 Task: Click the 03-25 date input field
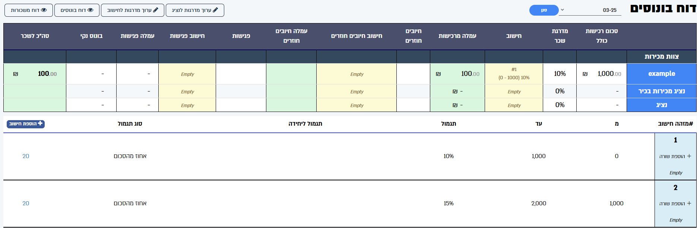(590, 10)
